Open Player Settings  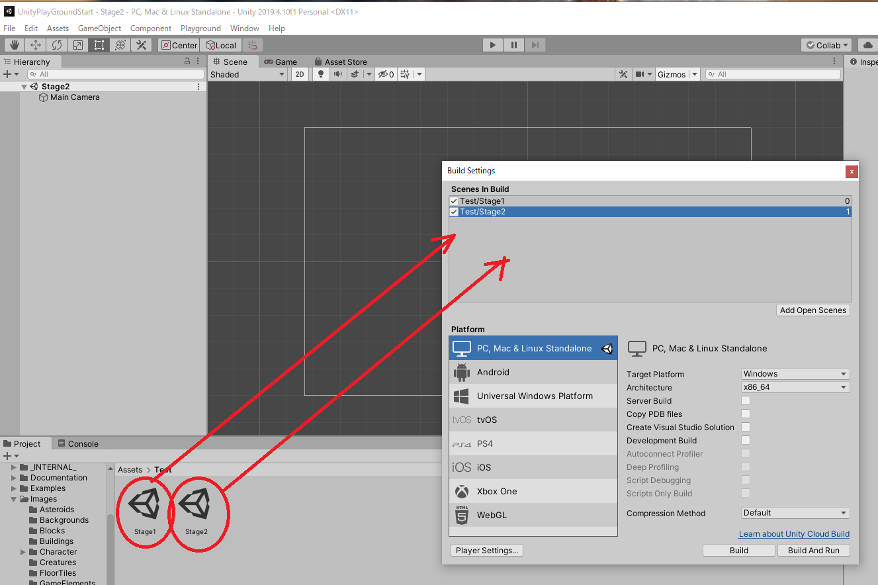[x=488, y=551]
